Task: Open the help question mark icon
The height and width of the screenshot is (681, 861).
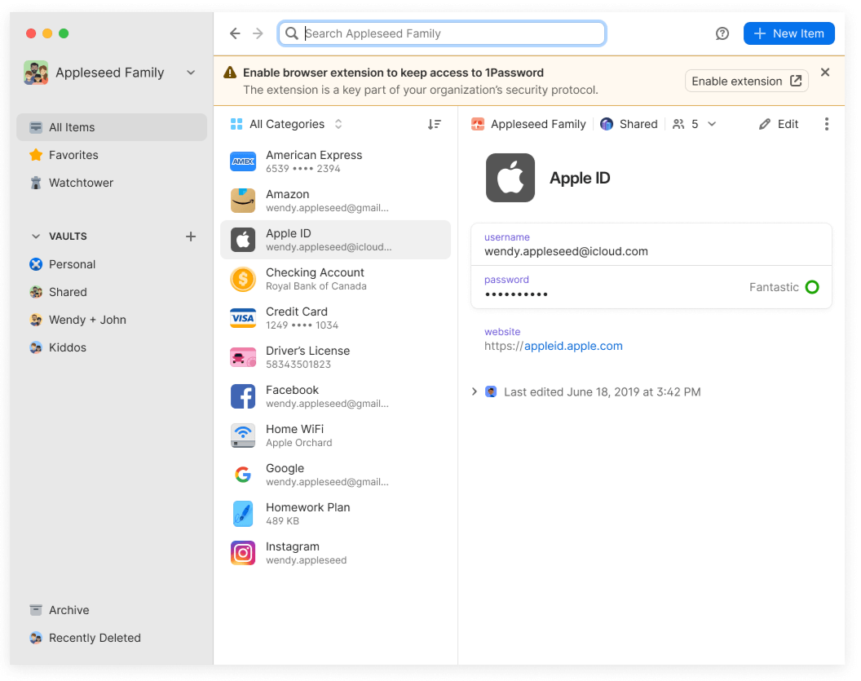Action: point(722,33)
